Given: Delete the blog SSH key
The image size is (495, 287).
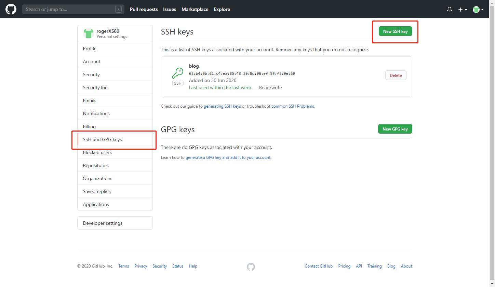Looking at the screenshot, I should tap(396, 75).
